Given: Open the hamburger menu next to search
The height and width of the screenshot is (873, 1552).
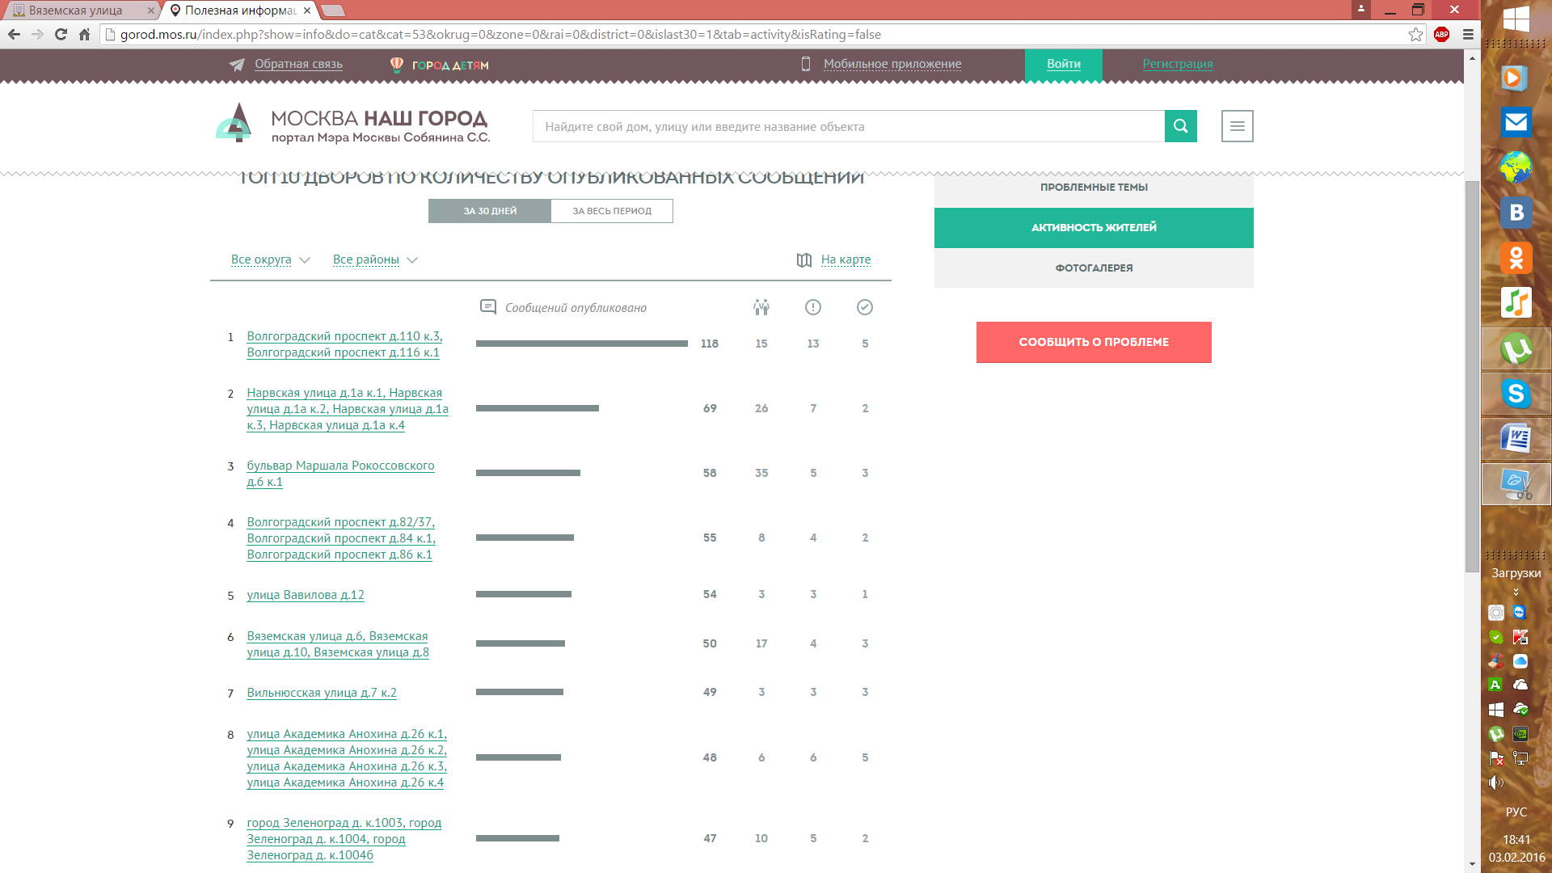Looking at the screenshot, I should tap(1237, 126).
